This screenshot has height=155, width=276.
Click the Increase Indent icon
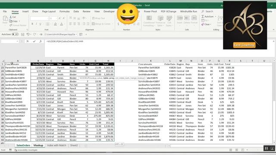[88, 24]
